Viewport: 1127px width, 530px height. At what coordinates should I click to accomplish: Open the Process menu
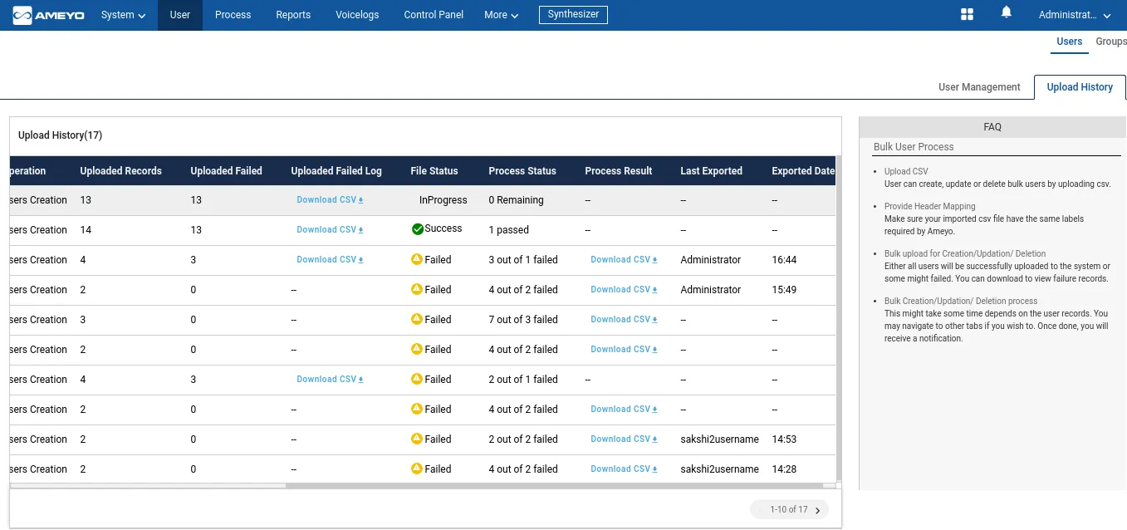pos(233,15)
